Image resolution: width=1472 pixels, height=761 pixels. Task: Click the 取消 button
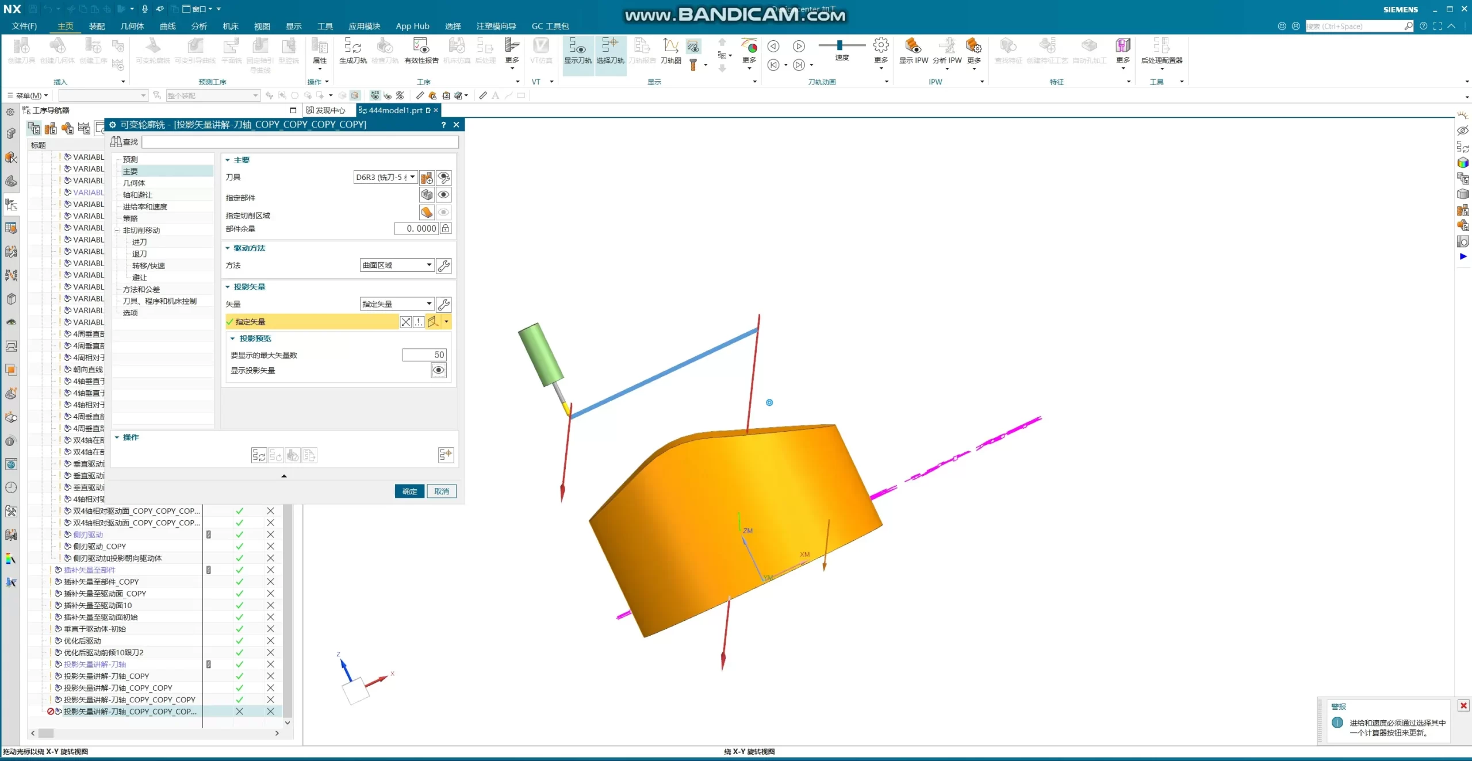(442, 491)
